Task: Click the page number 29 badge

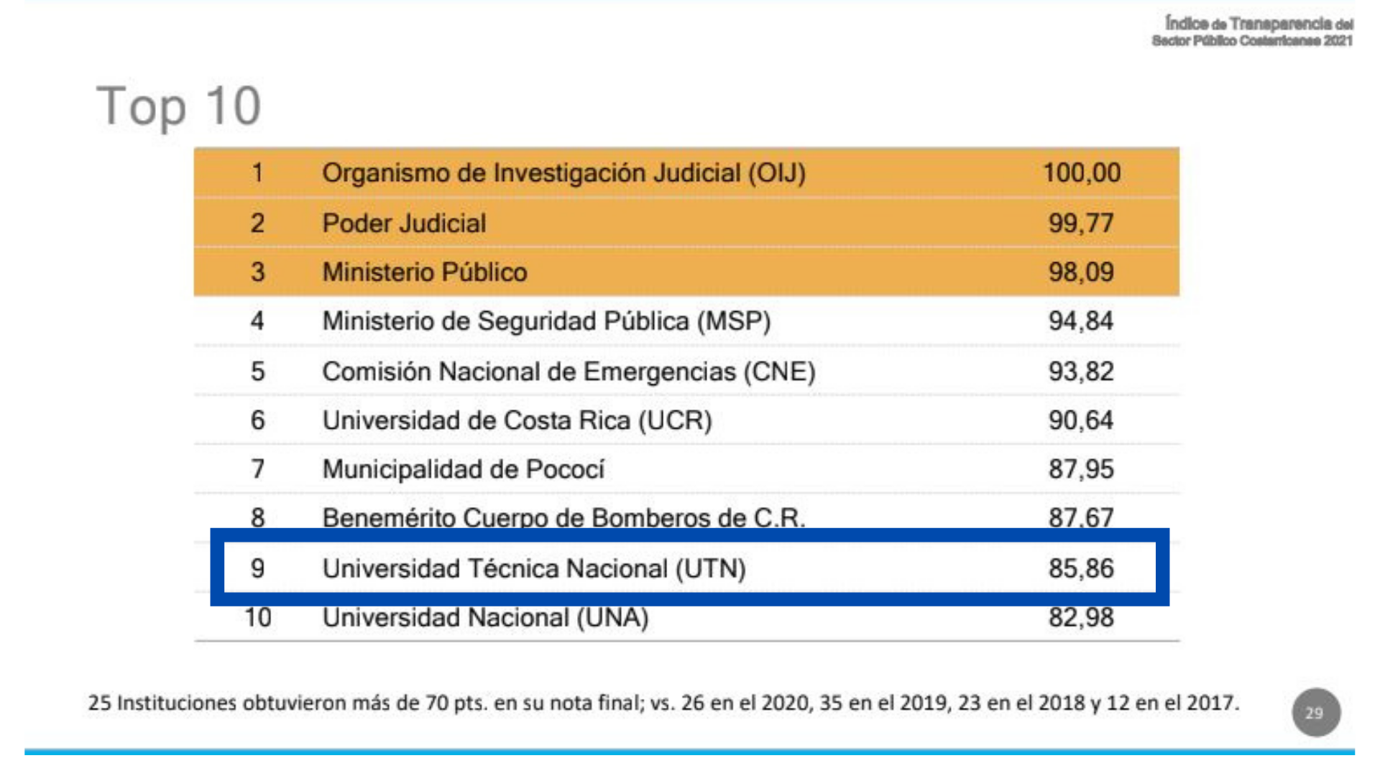Action: [1315, 713]
